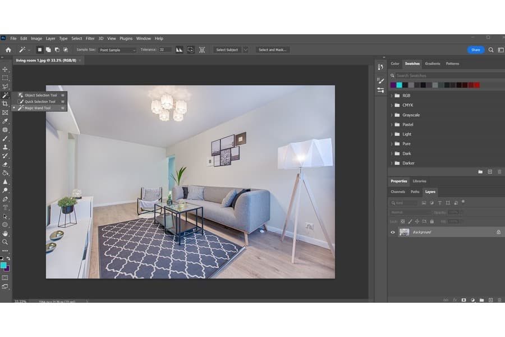Screen dimensions: 505x337
Task: Click in the Search Swatches field
Action: 448,75
